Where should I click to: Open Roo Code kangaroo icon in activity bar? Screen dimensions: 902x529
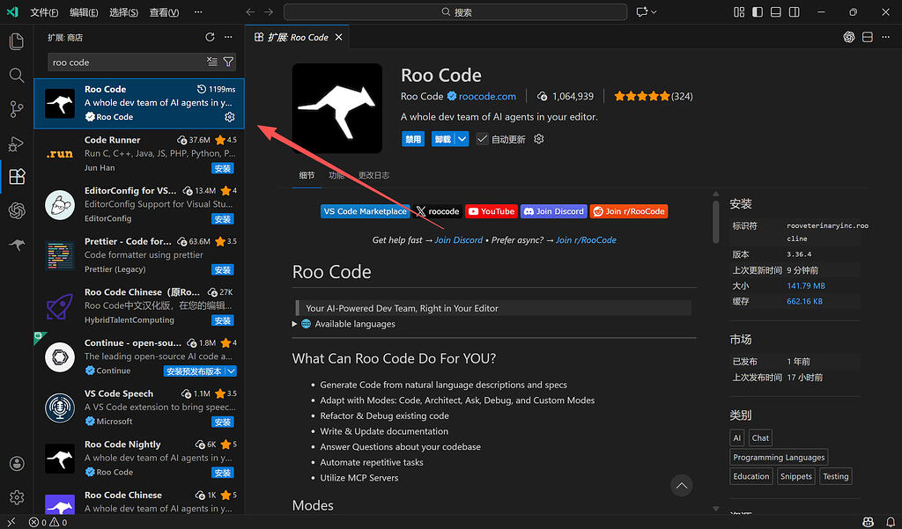tap(17, 245)
